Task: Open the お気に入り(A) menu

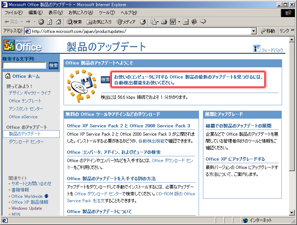Action: tap(81, 13)
